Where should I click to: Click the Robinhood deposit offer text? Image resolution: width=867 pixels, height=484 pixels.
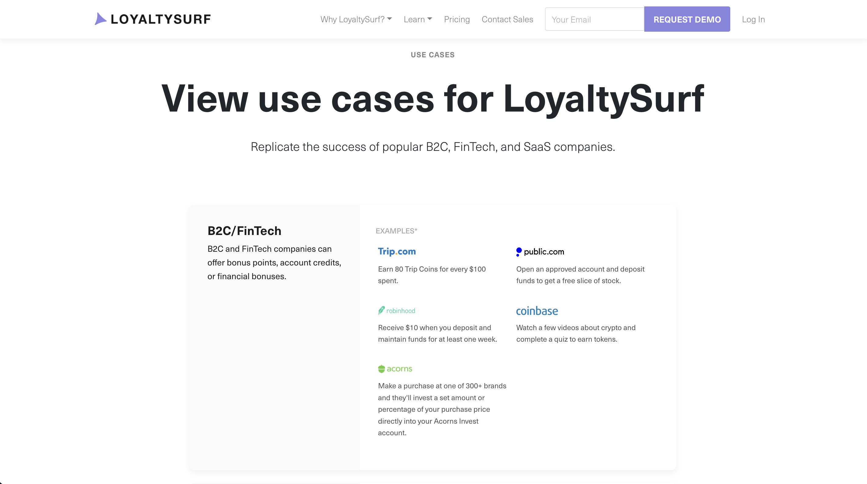(437, 333)
